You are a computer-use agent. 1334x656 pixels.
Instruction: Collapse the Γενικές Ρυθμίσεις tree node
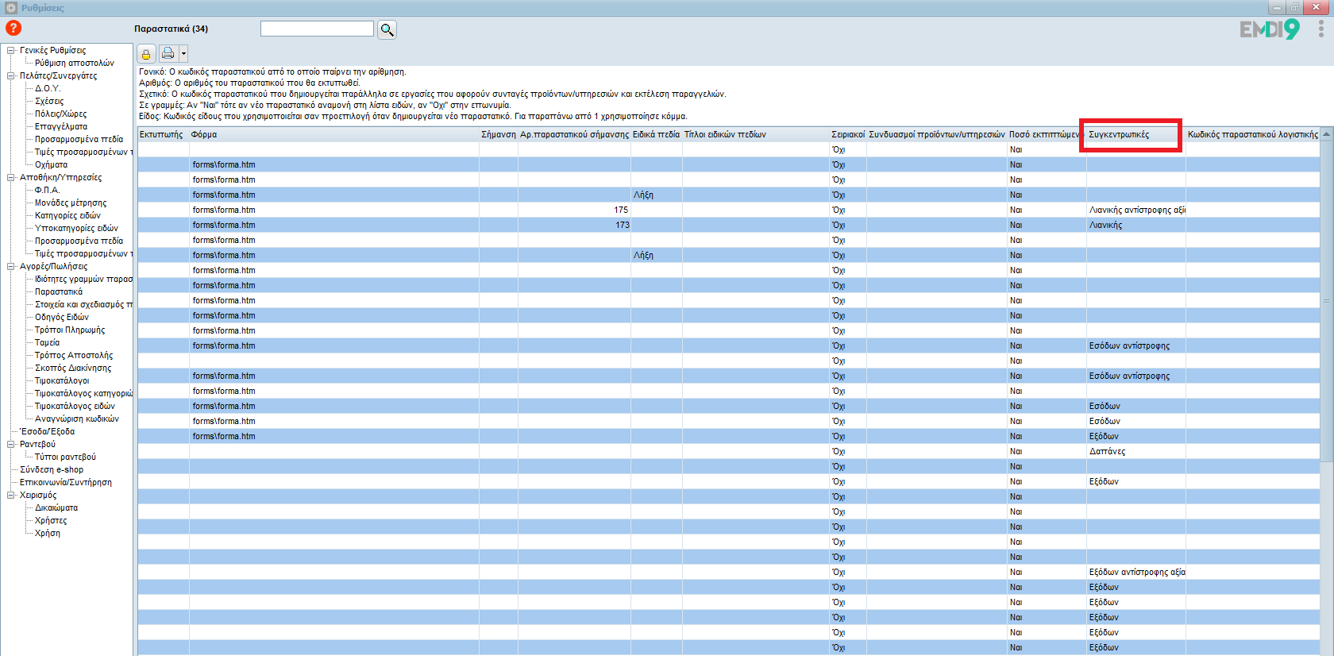[11, 50]
